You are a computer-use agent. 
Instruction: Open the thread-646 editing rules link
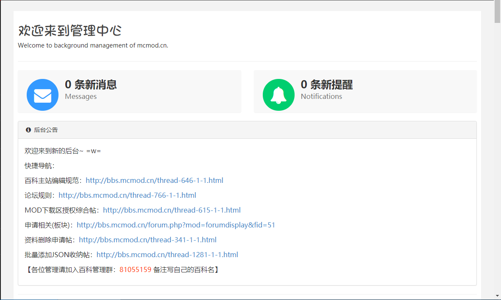[x=154, y=180]
